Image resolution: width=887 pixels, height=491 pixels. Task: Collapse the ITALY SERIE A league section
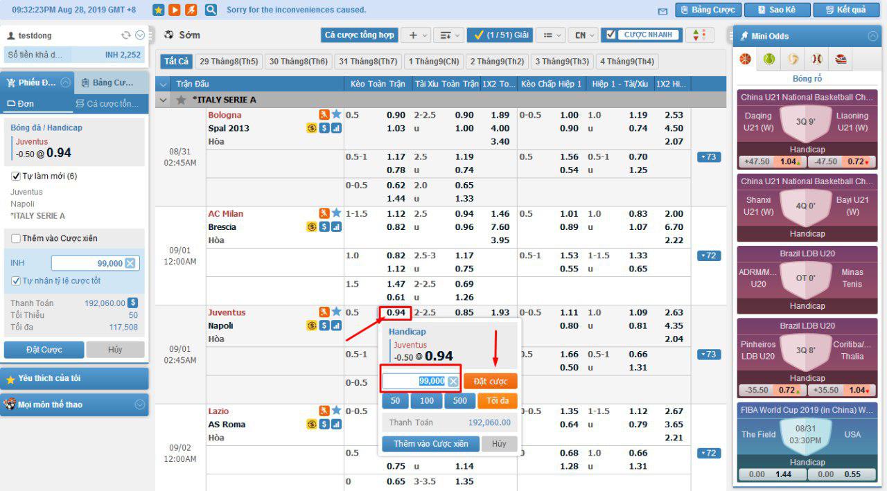click(164, 100)
